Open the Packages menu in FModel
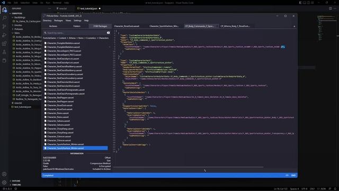This screenshot has width=339, height=191. pos(58,21)
